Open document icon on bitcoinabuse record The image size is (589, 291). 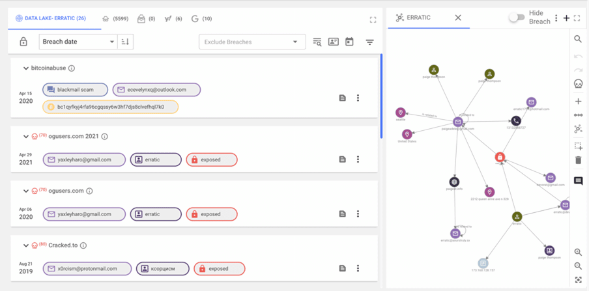(342, 98)
